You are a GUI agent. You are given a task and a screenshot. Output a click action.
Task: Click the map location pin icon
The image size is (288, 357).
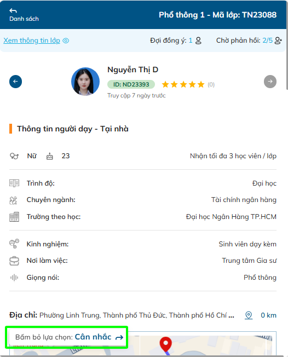tap(249, 315)
